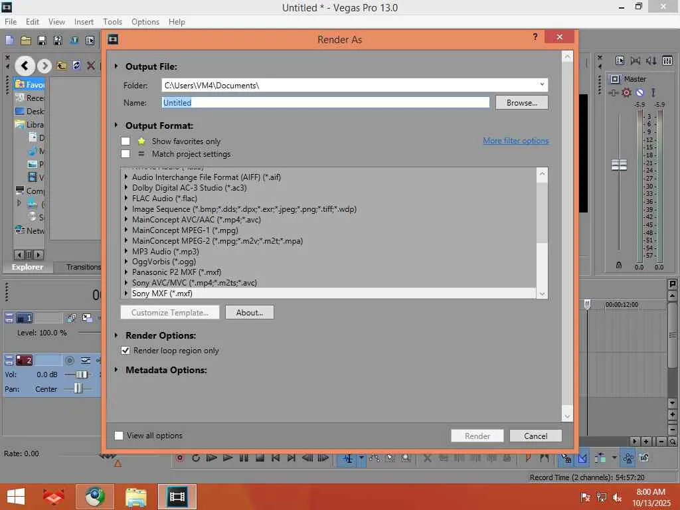Click the format list scrollbar down arrow

[x=542, y=294]
